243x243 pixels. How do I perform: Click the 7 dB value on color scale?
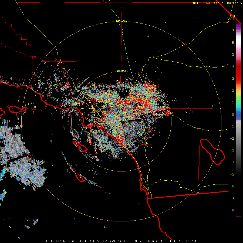pos(233,30)
